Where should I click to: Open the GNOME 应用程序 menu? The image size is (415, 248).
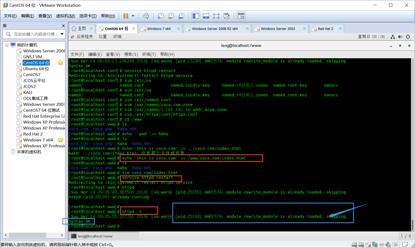click(82, 36)
